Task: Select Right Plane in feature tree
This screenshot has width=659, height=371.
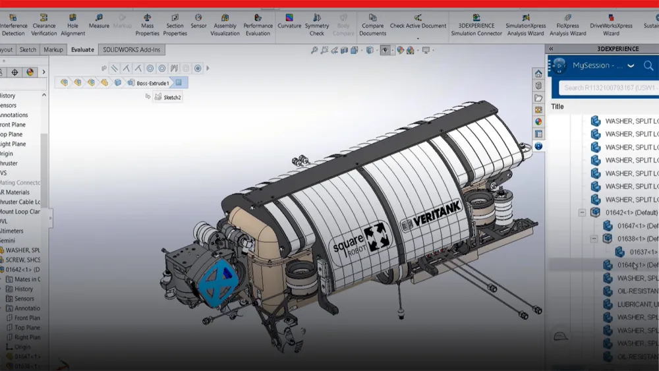Action: tap(13, 144)
